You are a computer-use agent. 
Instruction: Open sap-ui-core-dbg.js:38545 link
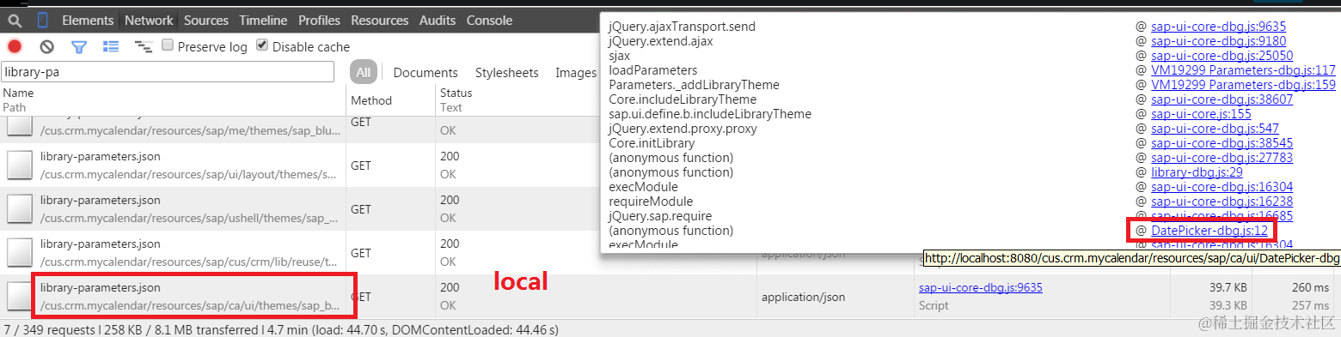click(1222, 143)
